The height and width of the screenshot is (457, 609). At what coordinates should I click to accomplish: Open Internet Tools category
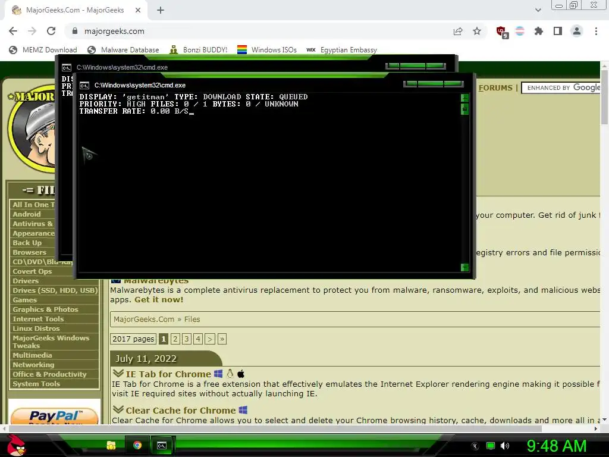pyautogui.click(x=38, y=319)
